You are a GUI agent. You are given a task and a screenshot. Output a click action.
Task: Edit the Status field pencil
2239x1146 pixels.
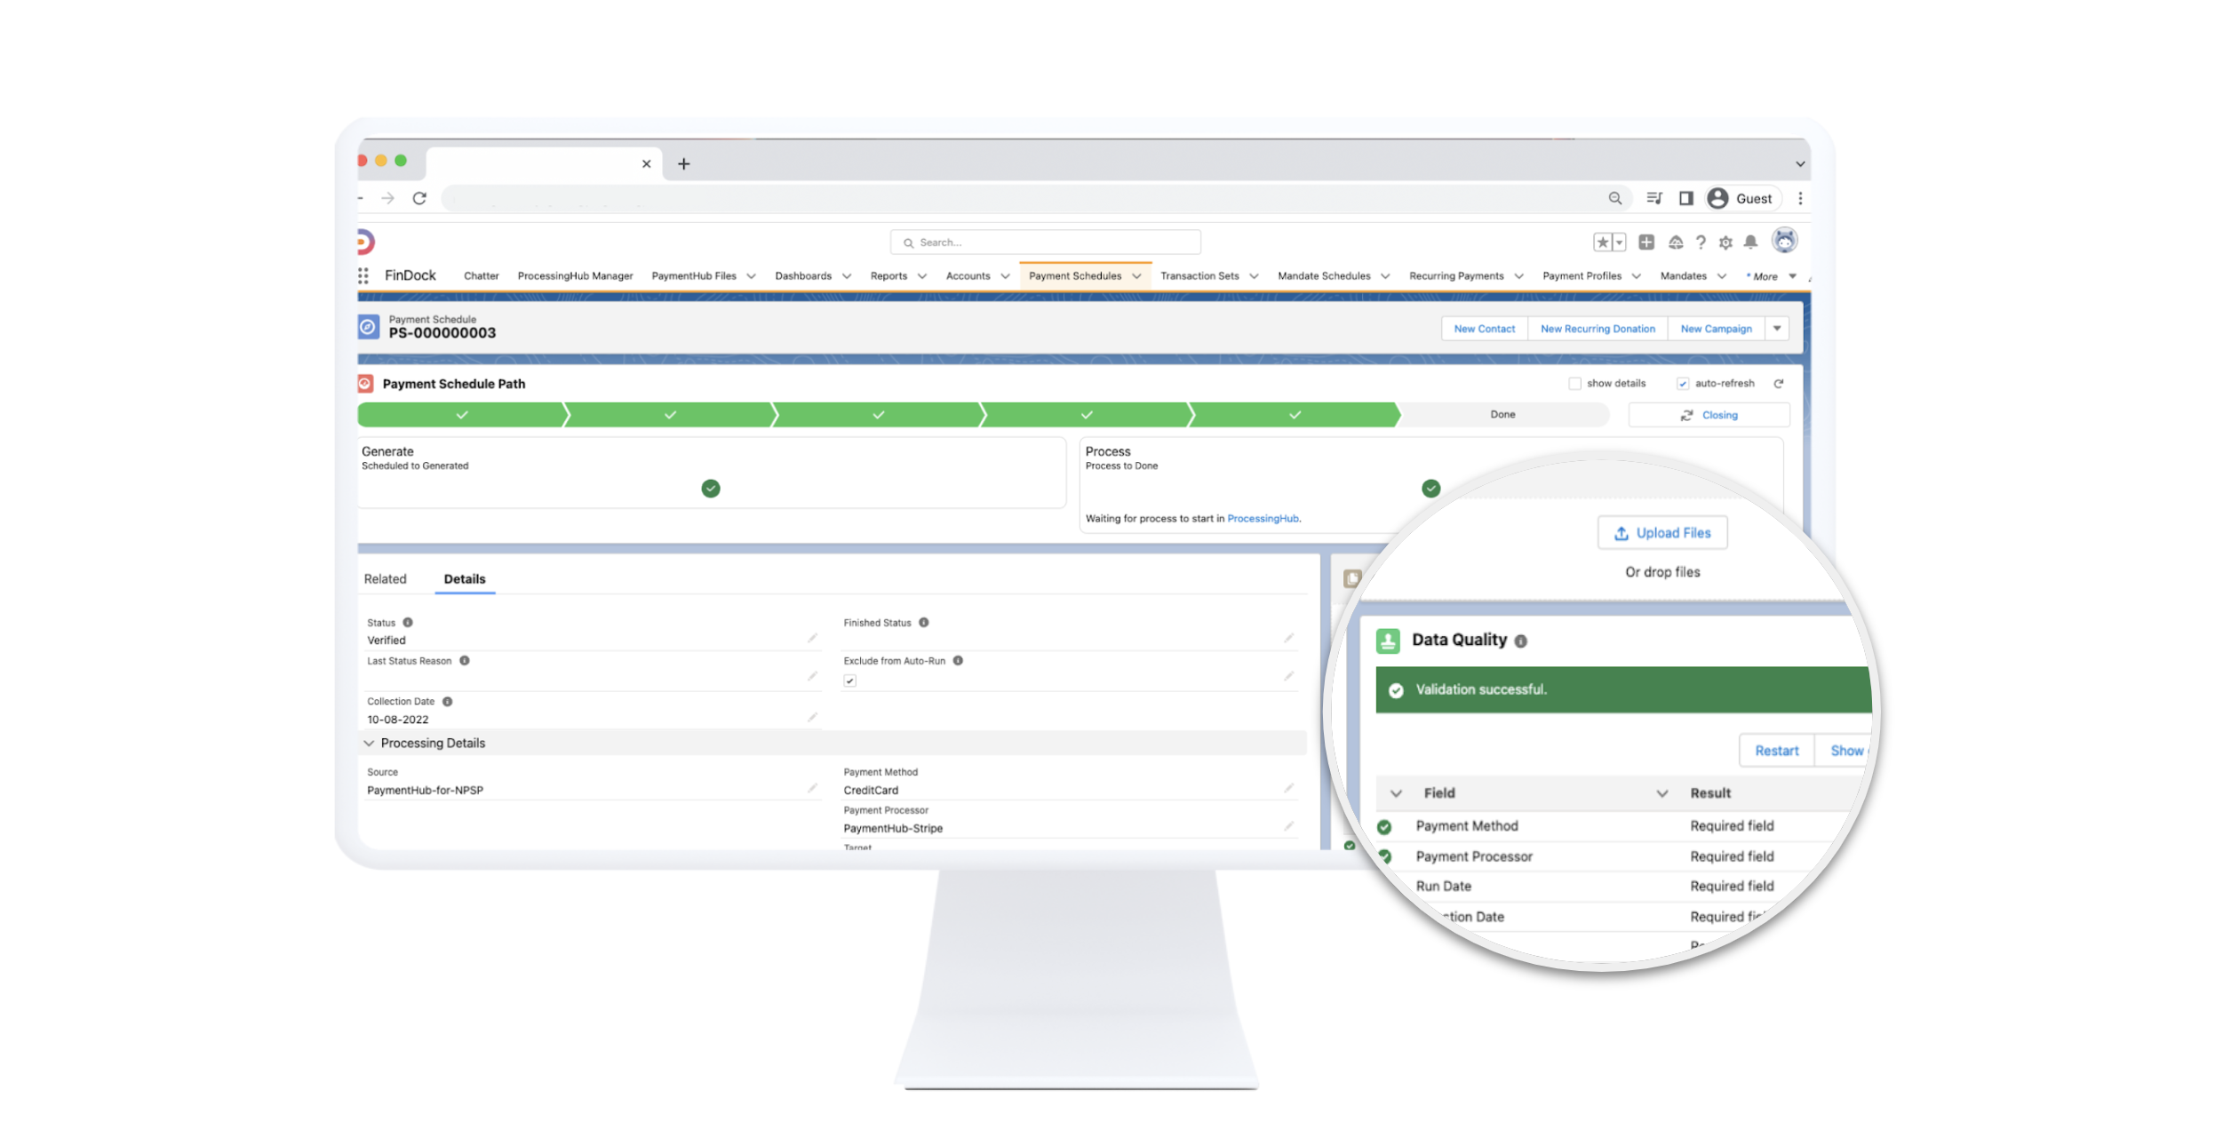pyautogui.click(x=812, y=638)
